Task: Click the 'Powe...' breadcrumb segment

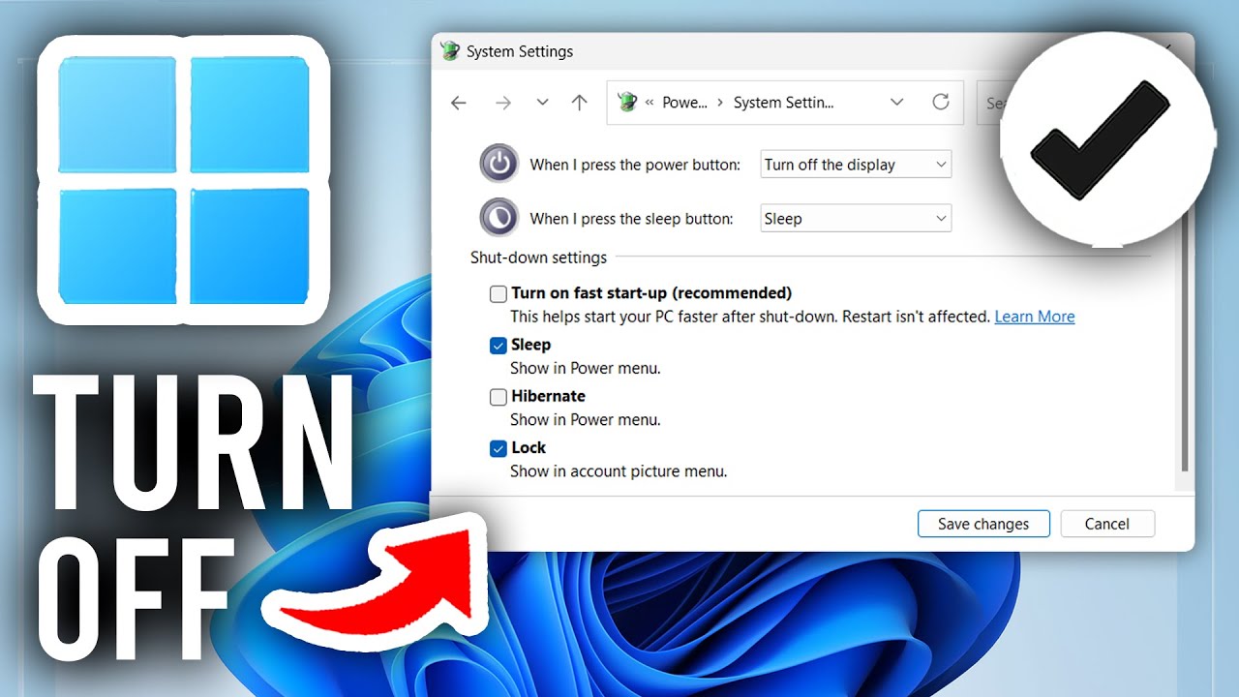Action: coord(685,103)
